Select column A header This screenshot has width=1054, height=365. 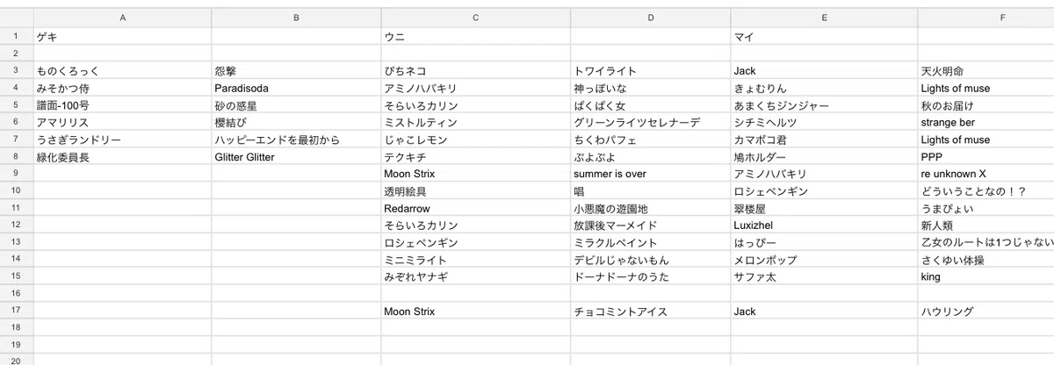[122, 17]
